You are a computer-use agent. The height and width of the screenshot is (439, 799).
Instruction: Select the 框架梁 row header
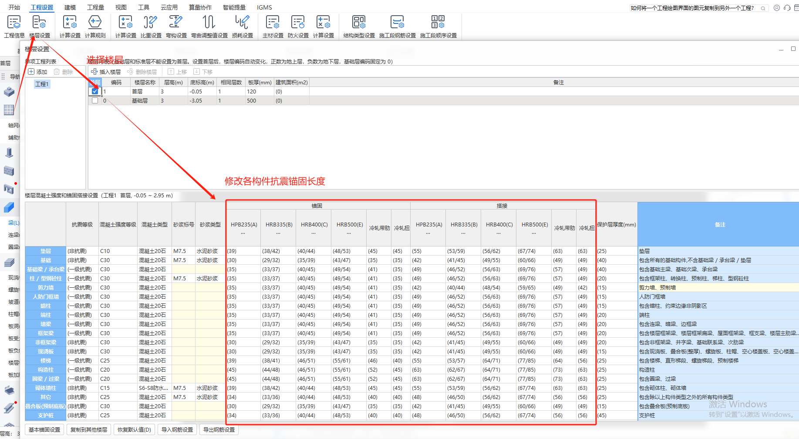pos(46,333)
